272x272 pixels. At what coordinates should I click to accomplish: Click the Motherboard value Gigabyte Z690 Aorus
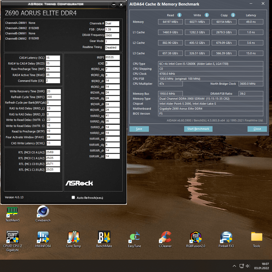coord(210,109)
